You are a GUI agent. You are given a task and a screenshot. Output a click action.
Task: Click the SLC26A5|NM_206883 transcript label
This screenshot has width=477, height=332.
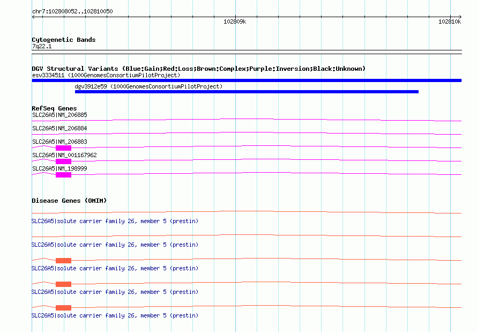tap(59, 142)
